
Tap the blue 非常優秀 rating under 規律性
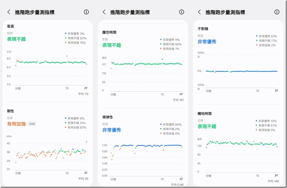112,130
